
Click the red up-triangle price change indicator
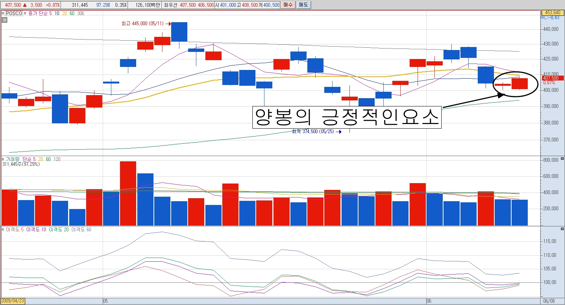(24, 5)
